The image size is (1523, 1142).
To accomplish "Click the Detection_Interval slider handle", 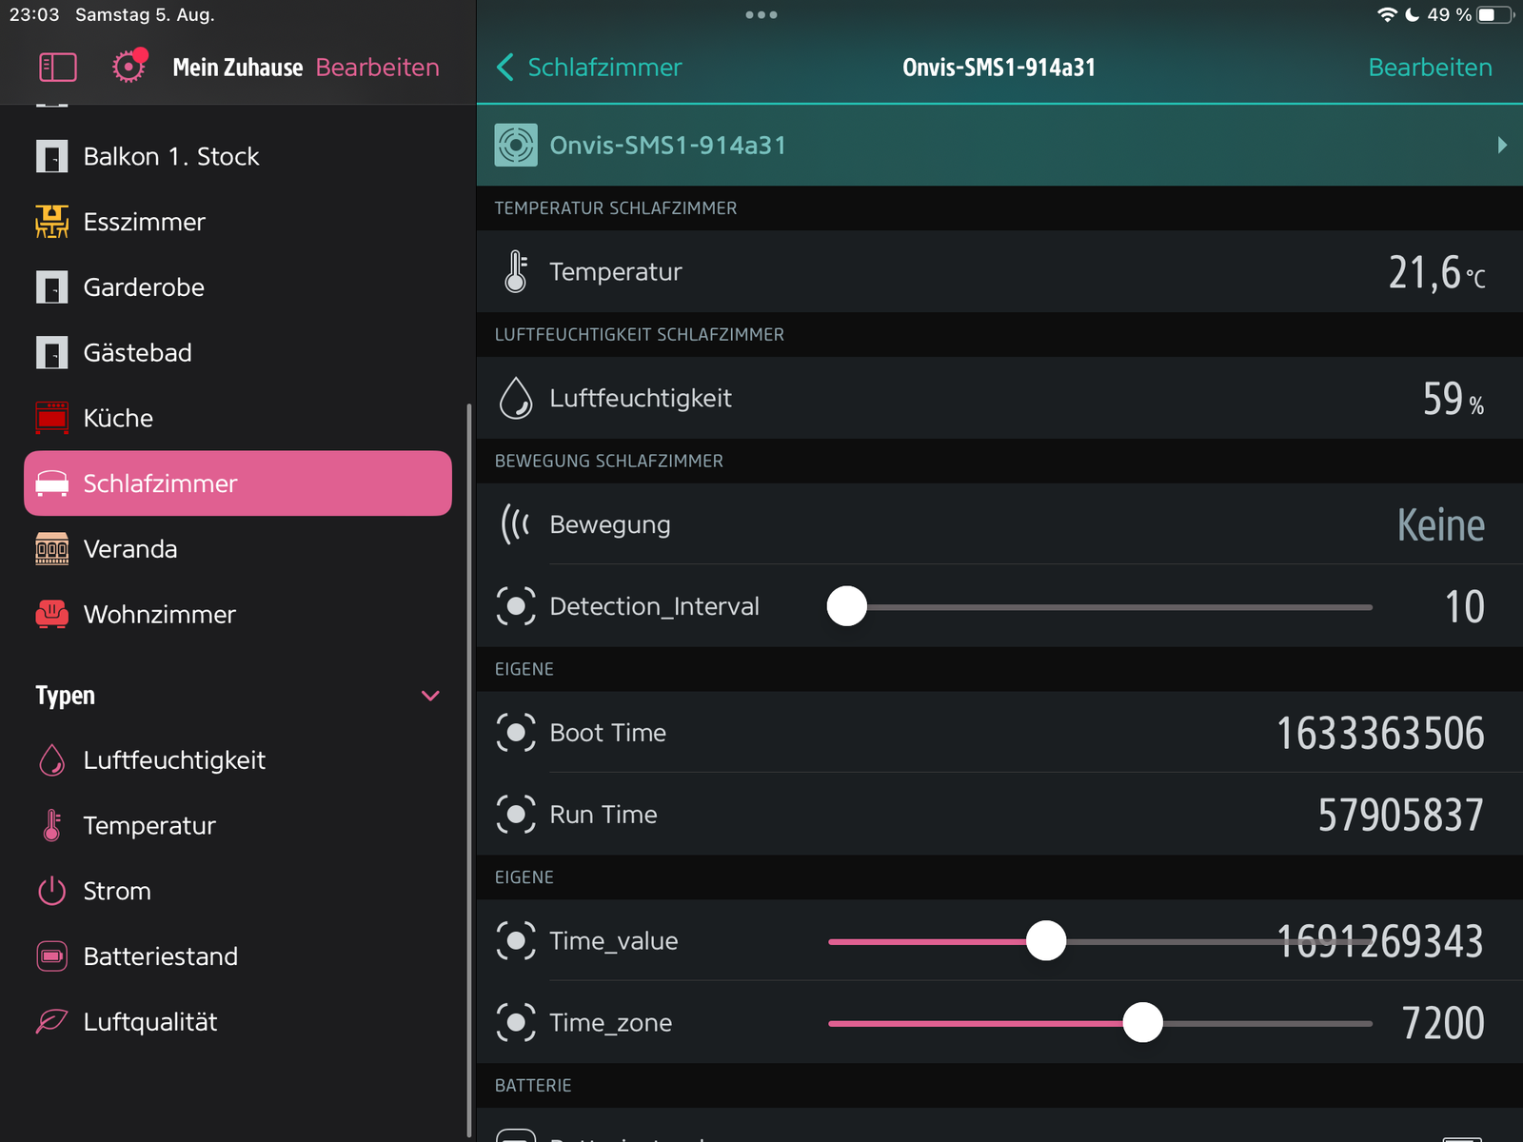I will click(847, 606).
